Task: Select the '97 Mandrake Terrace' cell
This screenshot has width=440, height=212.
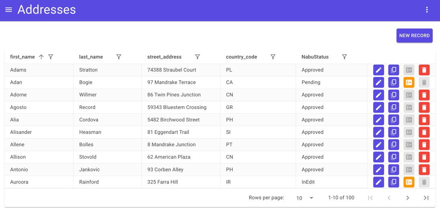Action: tap(181, 83)
